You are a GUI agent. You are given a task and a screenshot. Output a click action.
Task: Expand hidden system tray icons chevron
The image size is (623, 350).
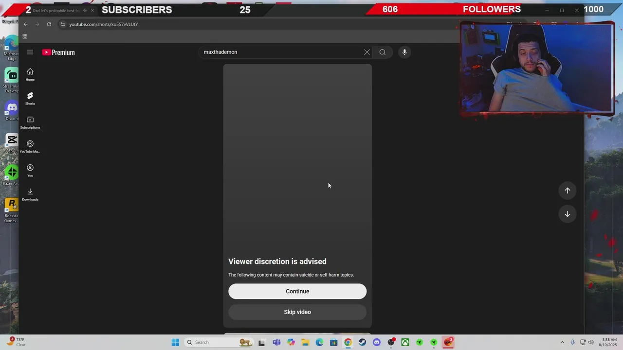(562, 342)
